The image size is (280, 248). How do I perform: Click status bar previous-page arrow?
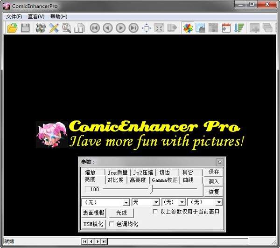coord(91,241)
